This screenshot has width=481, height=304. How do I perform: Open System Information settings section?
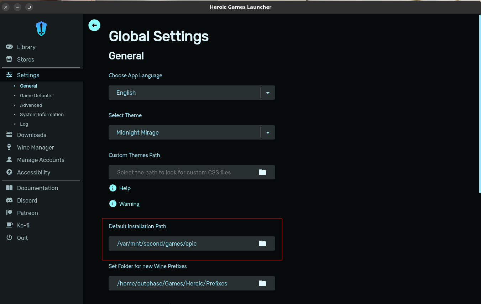pyautogui.click(x=42, y=114)
